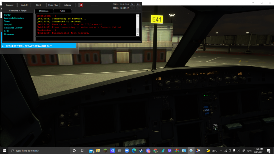Open Steam from the taskbar

[x=141, y=151]
